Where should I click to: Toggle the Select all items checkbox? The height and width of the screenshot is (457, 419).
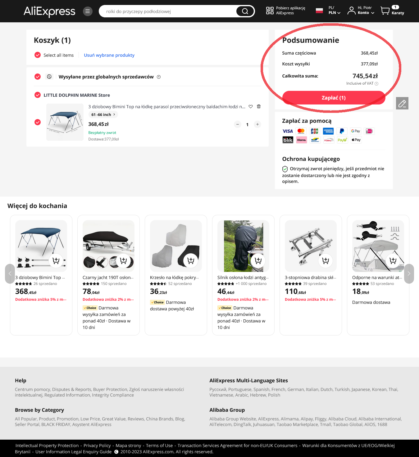coord(38,55)
